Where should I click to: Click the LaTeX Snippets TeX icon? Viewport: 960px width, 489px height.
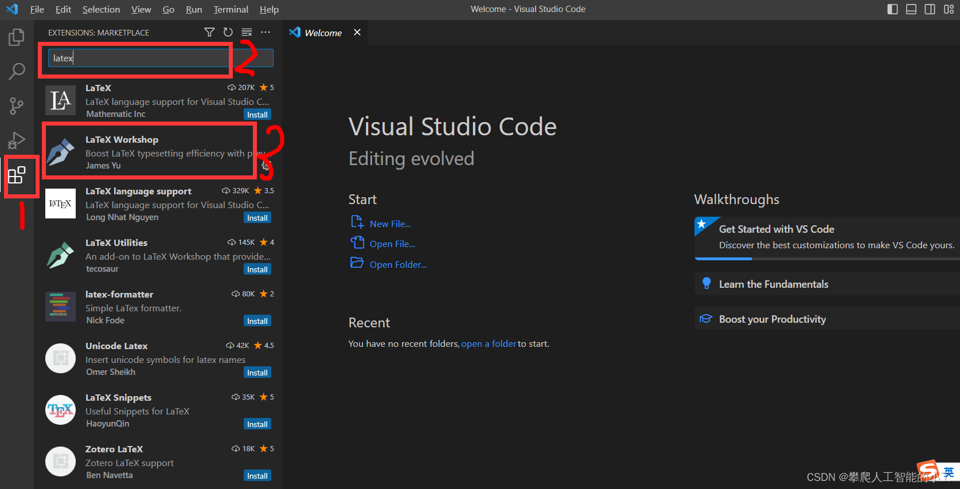pyautogui.click(x=61, y=410)
